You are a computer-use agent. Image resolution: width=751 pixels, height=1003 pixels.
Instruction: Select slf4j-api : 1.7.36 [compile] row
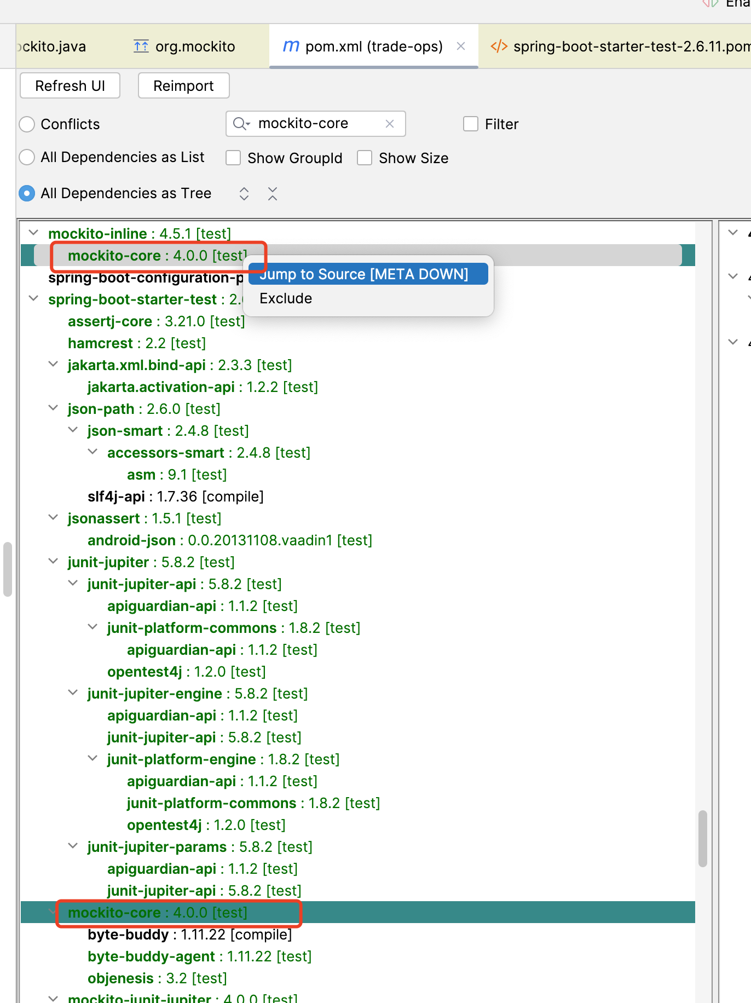[x=176, y=497]
